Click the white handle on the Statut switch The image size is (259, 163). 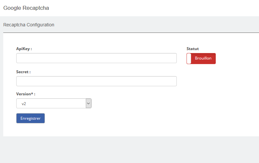coord(189,59)
